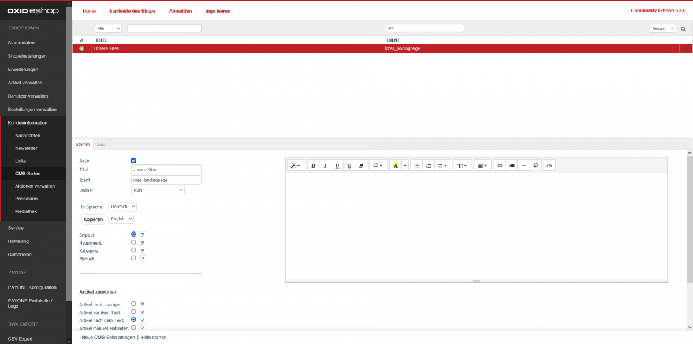Select Artikel manuell einbinden radio
Viewport: 693px width, 344px height.
134,327
